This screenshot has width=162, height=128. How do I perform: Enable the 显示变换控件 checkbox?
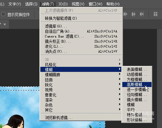click(x=3, y=14)
